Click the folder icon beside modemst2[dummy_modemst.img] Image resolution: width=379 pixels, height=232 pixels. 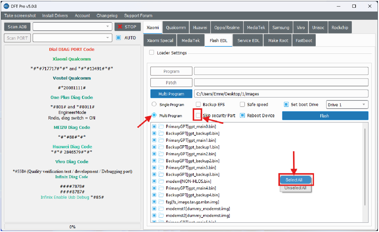click(161, 215)
